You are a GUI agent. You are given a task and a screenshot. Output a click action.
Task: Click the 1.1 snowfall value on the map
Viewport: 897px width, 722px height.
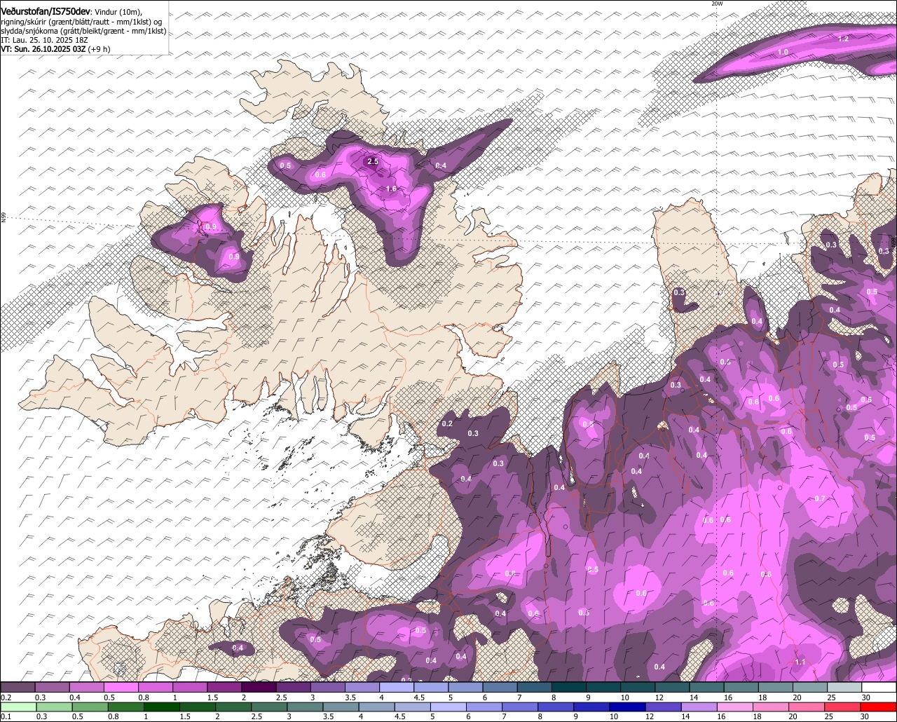pos(800,662)
